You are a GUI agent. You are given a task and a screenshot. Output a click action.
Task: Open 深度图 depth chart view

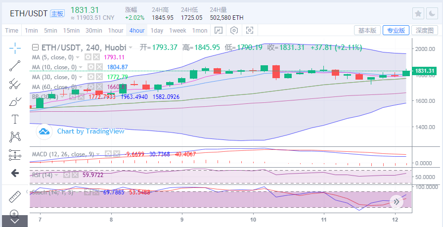[x=425, y=31]
